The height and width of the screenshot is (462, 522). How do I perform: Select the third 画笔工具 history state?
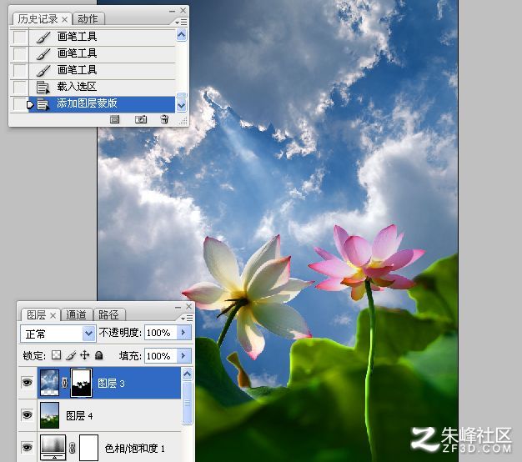pos(102,70)
